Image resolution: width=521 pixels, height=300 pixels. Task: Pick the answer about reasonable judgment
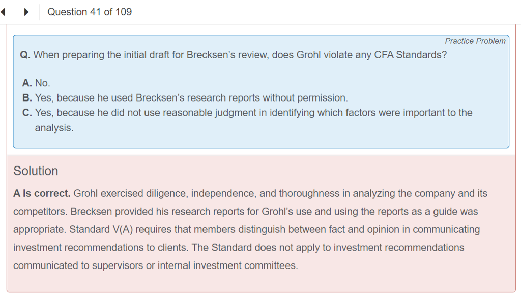point(253,113)
